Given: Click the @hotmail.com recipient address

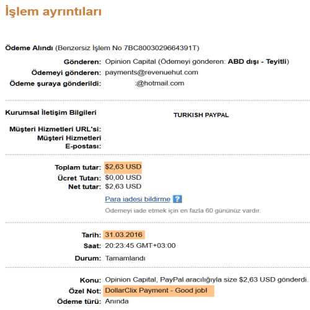Looking at the screenshot, I should (159, 83).
